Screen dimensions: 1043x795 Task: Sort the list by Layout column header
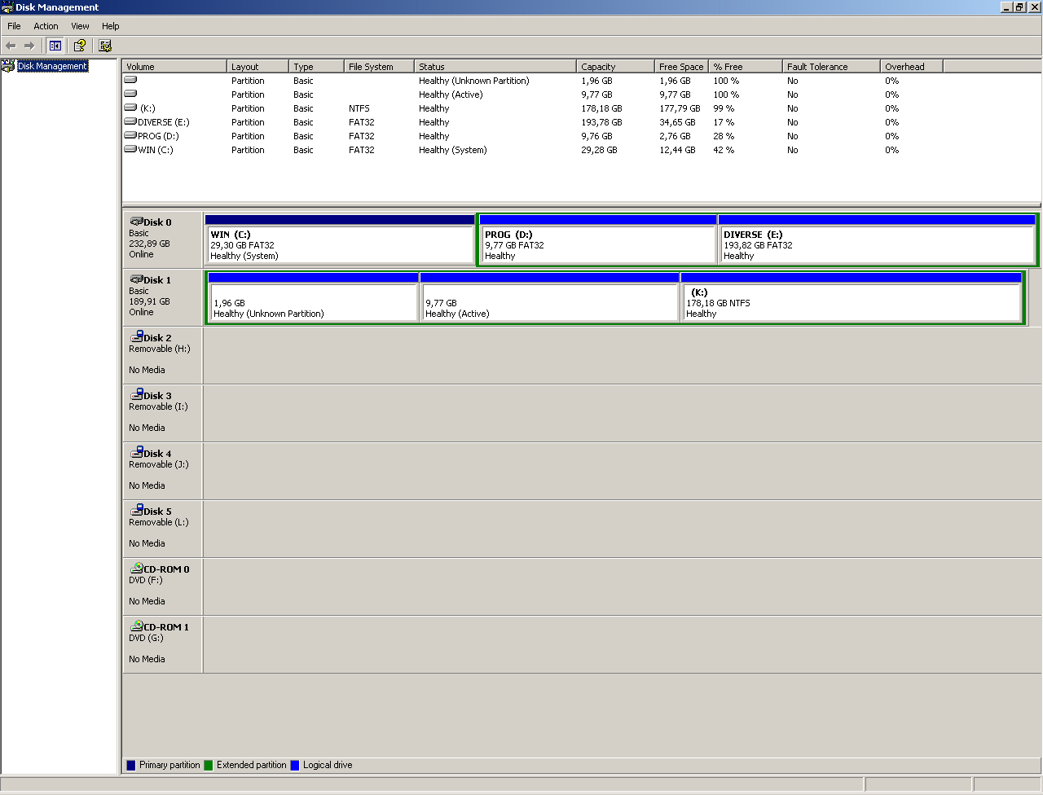[257, 67]
